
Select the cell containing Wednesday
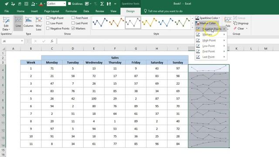click(94, 62)
